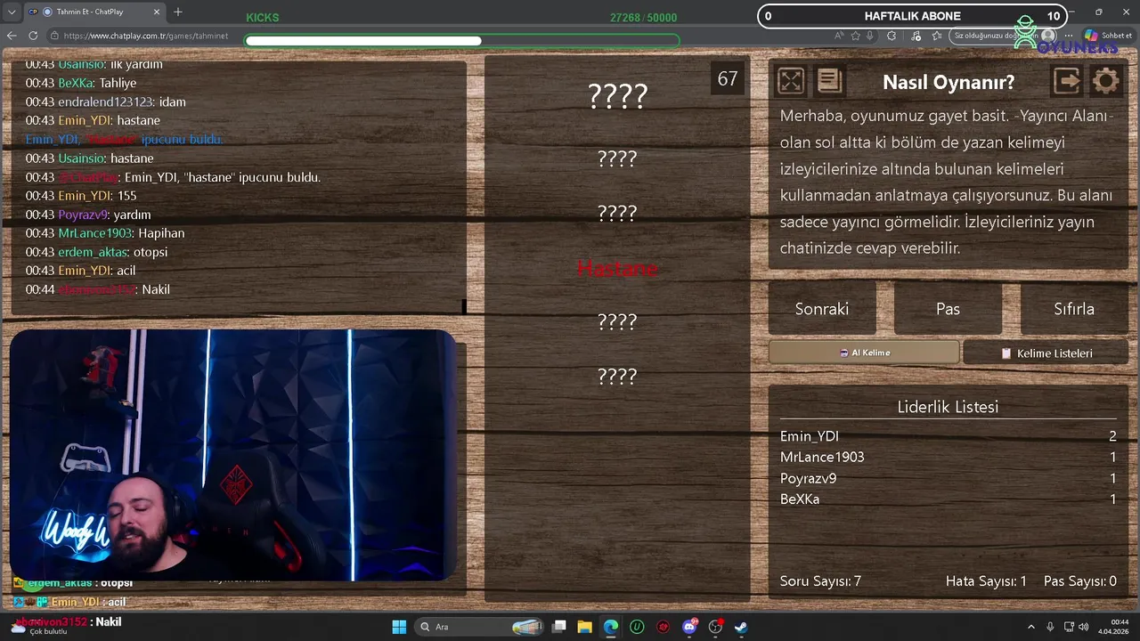The width and height of the screenshot is (1140, 641).
Task: Open File Explorer from the taskbar
Action: tap(585, 627)
